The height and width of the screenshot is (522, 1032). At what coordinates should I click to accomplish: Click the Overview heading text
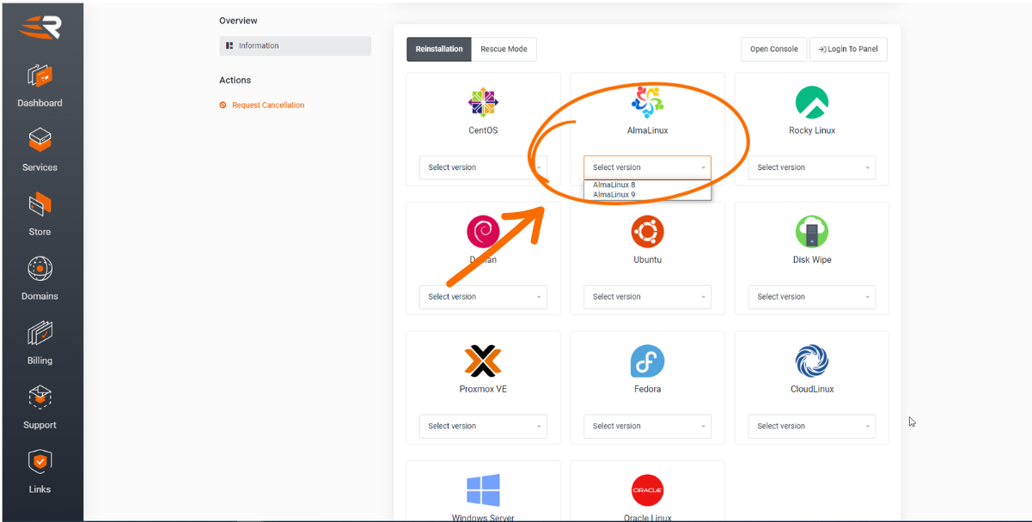[238, 21]
